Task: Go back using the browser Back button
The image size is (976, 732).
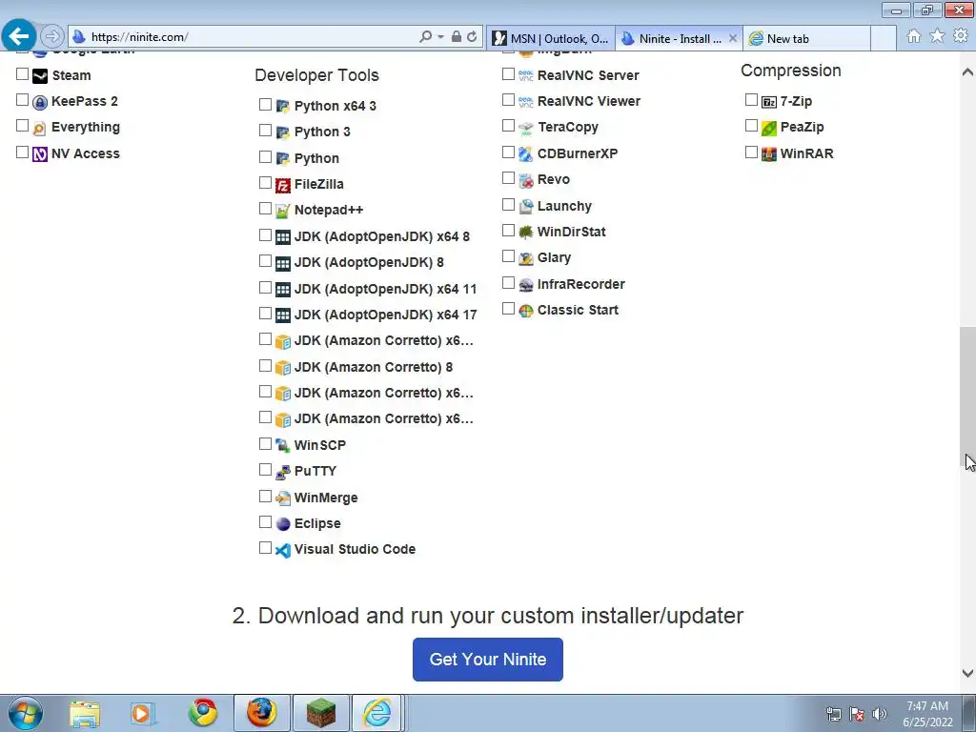Action: [x=19, y=36]
